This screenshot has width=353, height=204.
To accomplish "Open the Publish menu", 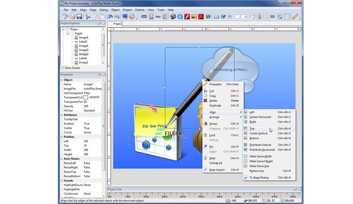I will [140, 10].
